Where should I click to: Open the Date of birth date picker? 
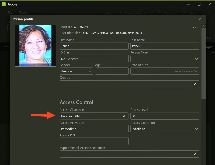point(165,71)
